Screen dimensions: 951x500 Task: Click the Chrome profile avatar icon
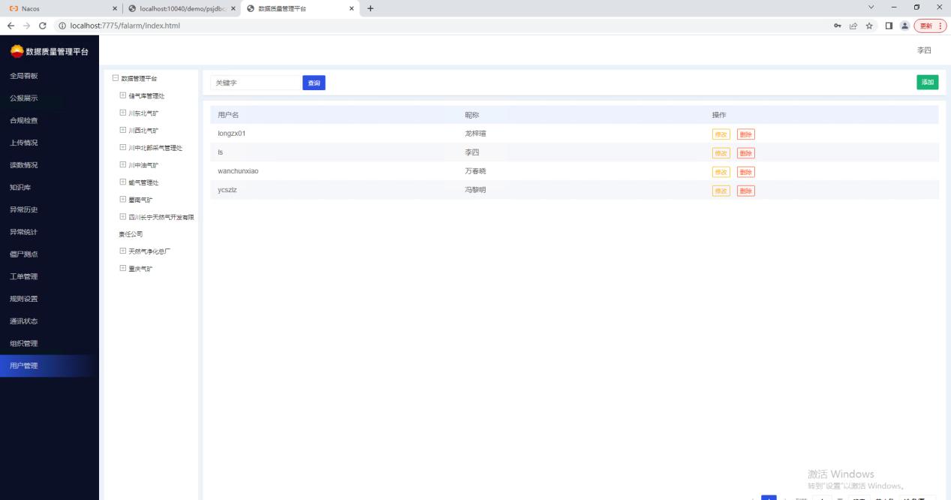pyautogui.click(x=902, y=26)
